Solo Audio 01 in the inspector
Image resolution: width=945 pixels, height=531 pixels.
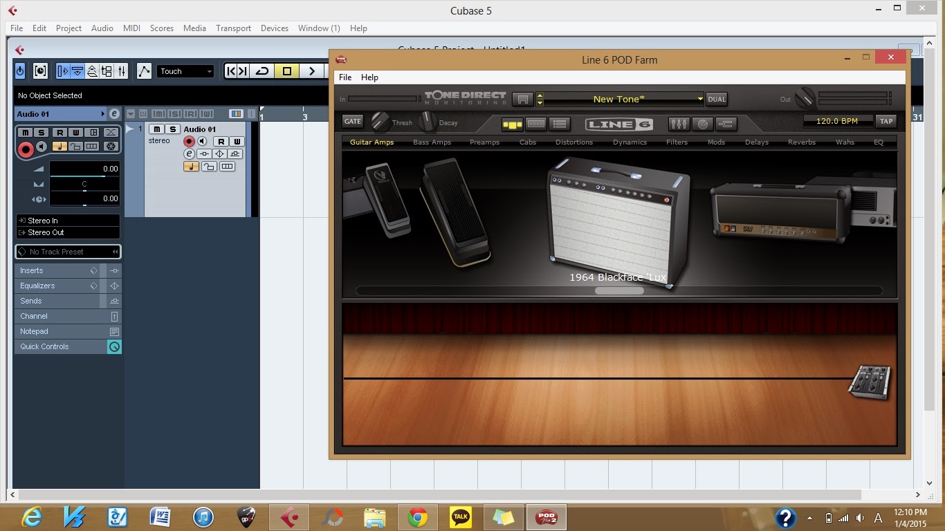(x=42, y=132)
